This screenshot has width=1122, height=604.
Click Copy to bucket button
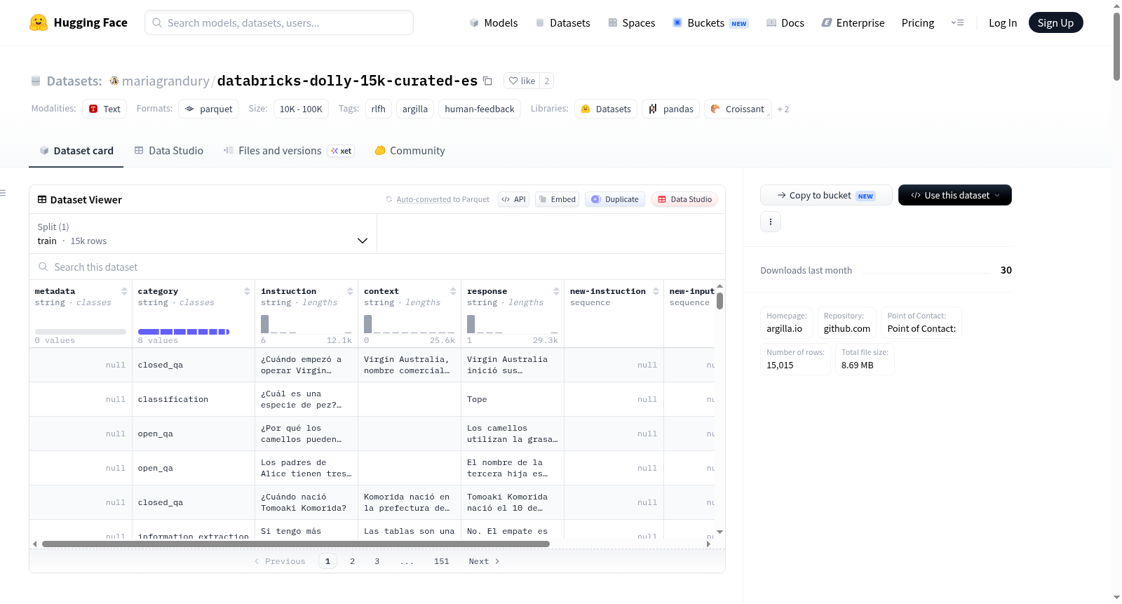(x=826, y=195)
